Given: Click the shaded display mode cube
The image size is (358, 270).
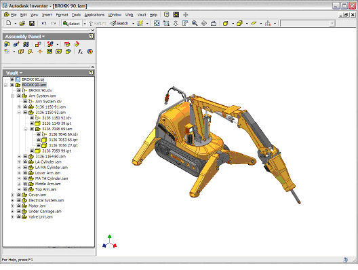Looking at the screenshot, I should 226,23.
